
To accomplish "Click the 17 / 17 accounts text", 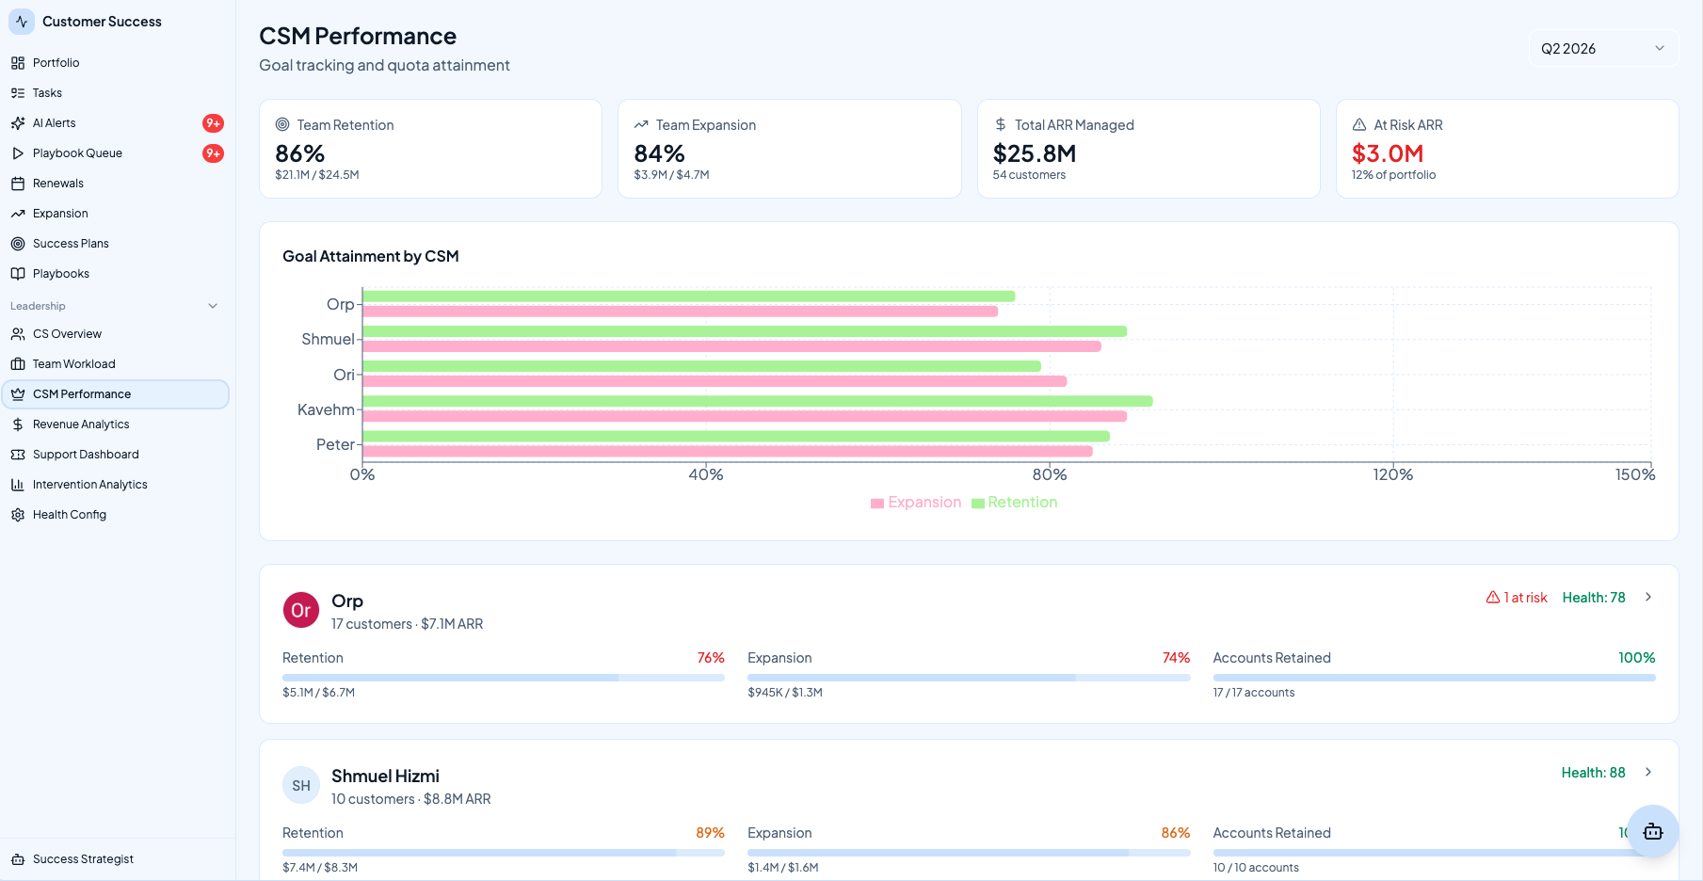I will point(1254,693).
